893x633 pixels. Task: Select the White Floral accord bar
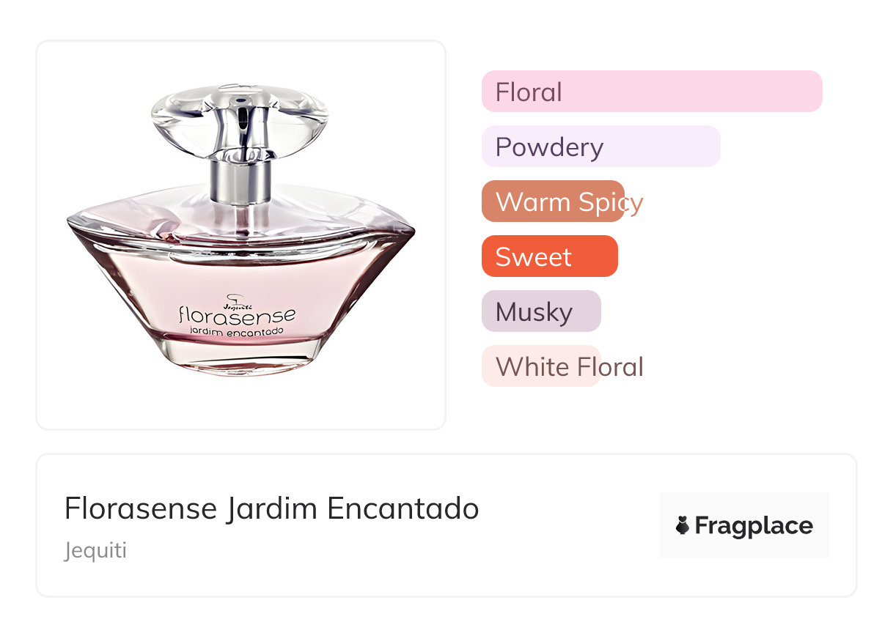coord(541,366)
